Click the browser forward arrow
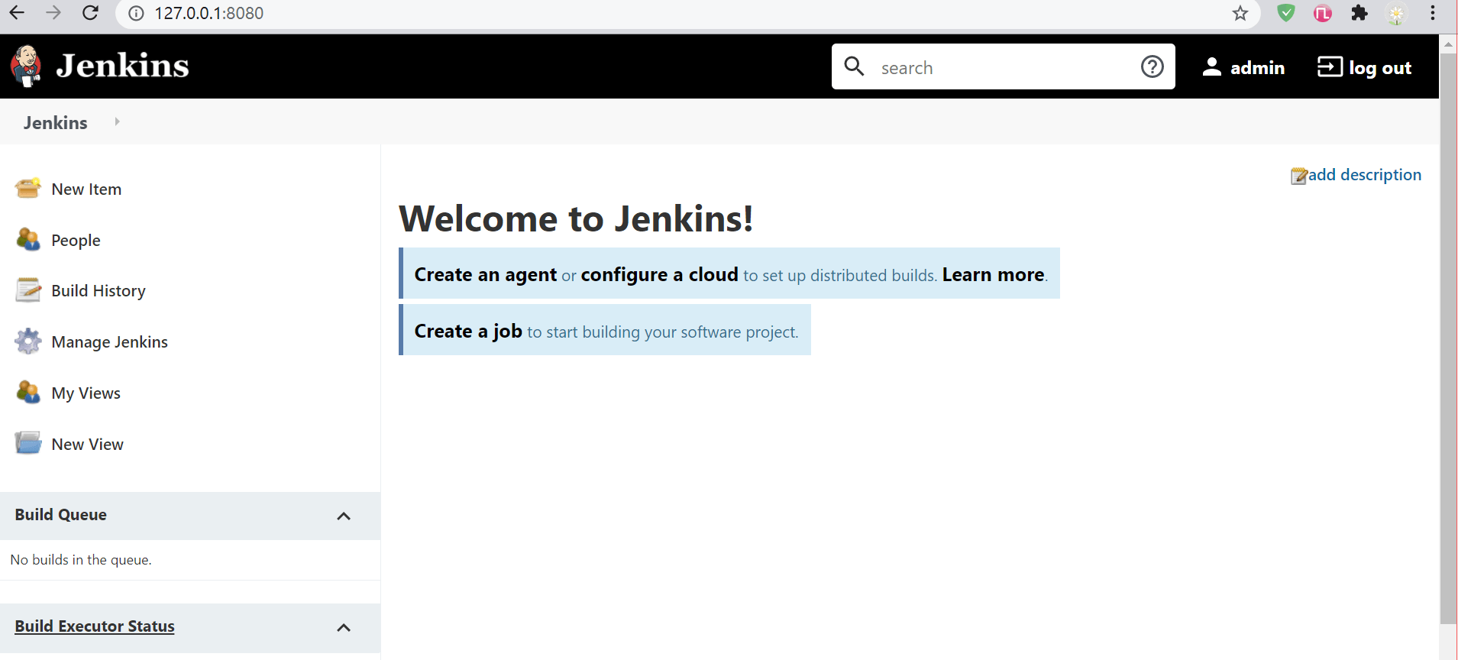 [x=53, y=13]
